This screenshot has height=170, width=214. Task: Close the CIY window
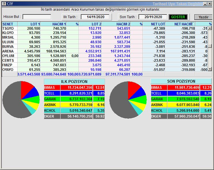[x=210, y=4]
